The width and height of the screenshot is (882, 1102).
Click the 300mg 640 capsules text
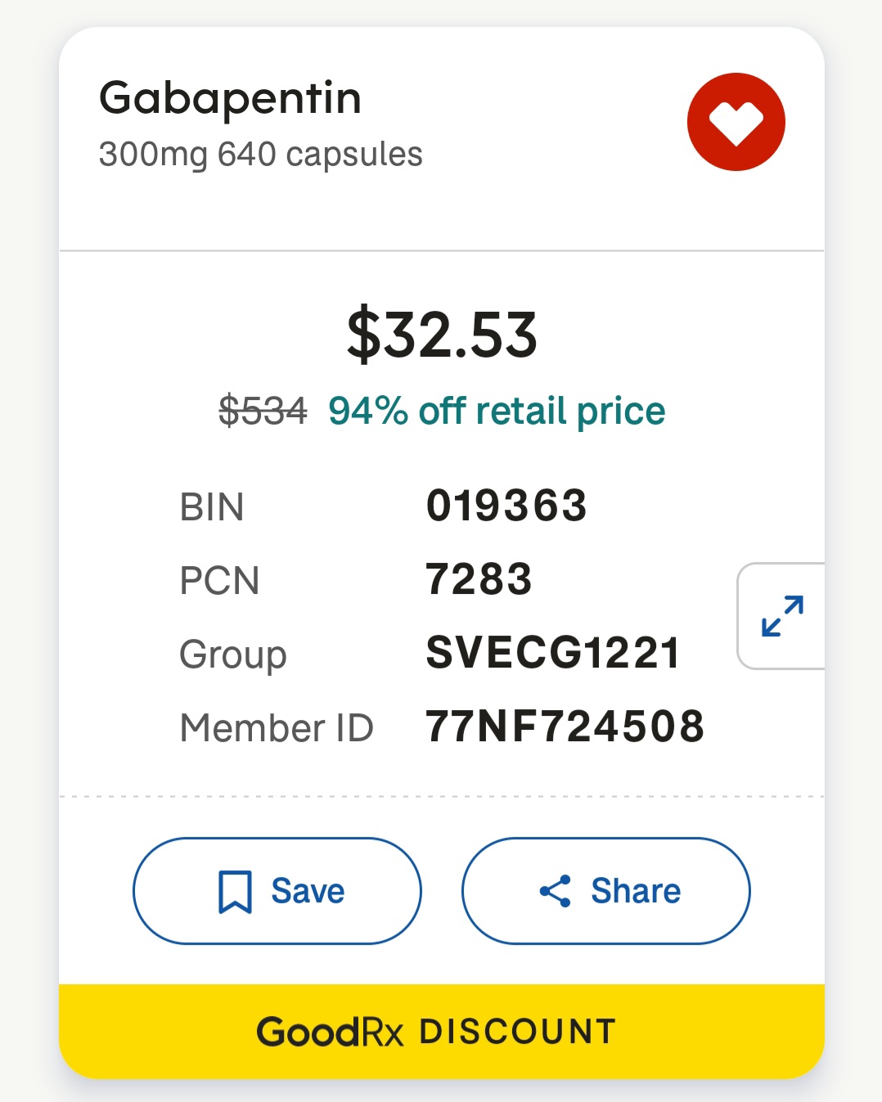(x=260, y=154)
